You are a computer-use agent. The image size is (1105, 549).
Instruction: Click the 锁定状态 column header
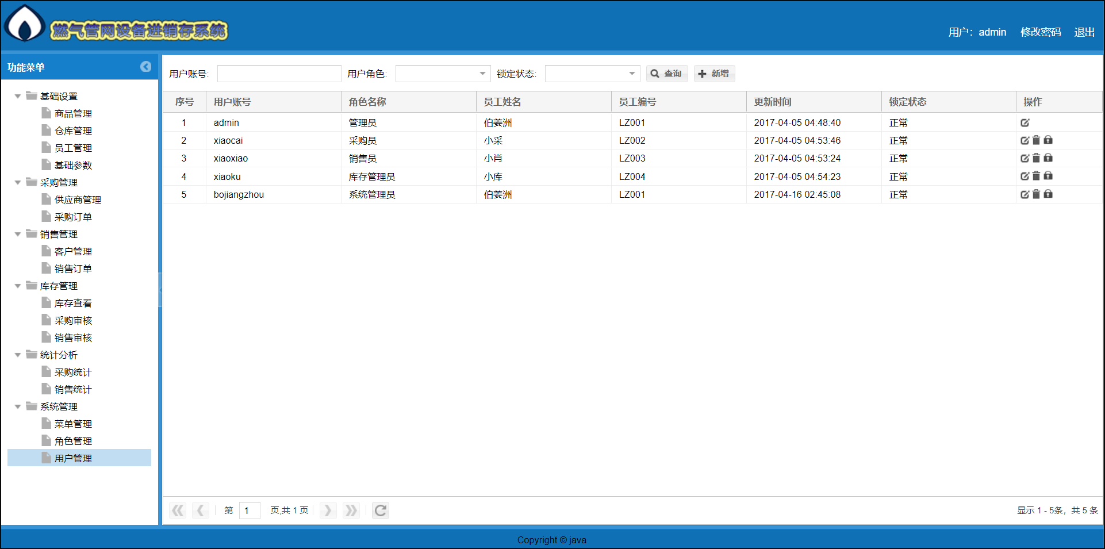click(949, 102)
